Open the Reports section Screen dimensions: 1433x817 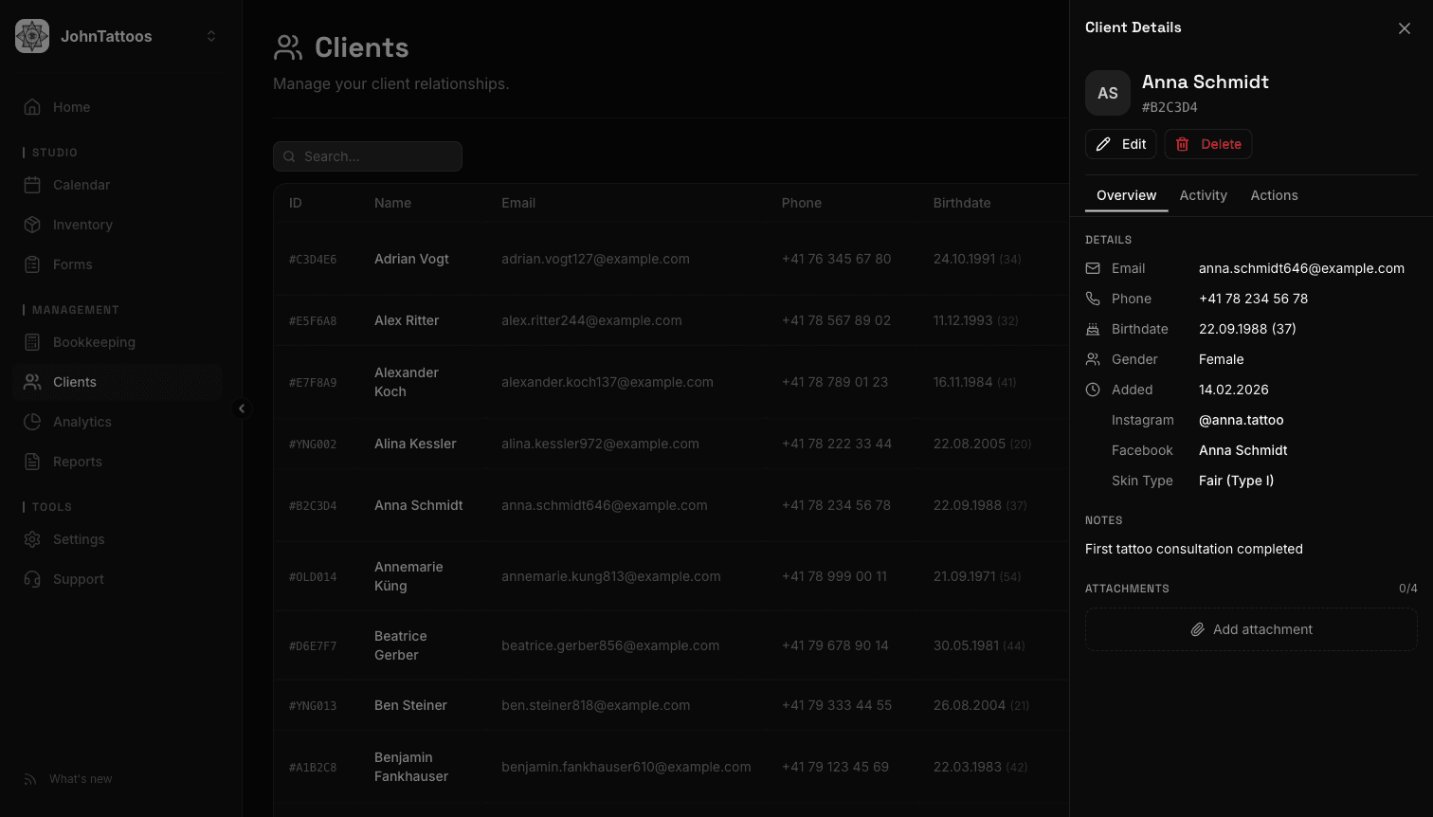[78, 462]
